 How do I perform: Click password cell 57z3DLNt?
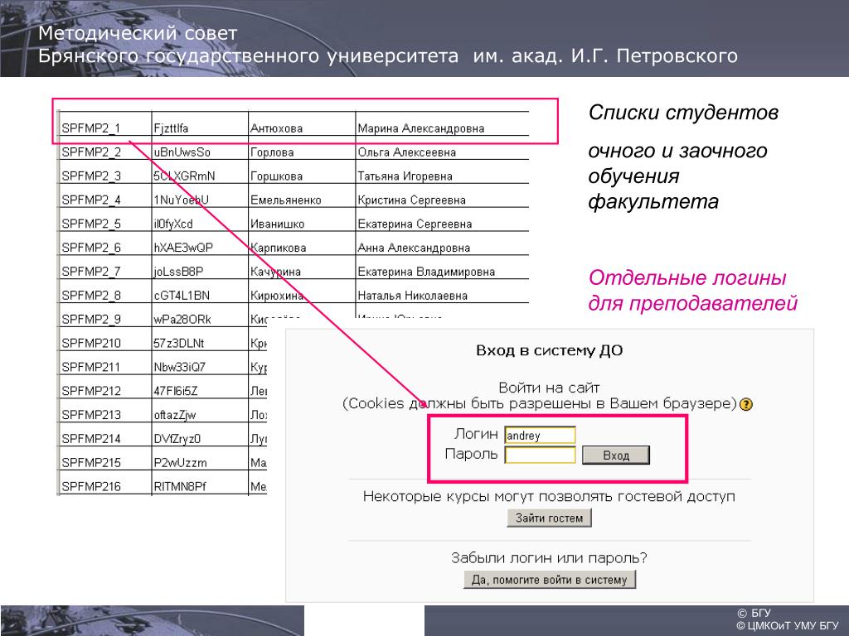[x=199, y=339]
